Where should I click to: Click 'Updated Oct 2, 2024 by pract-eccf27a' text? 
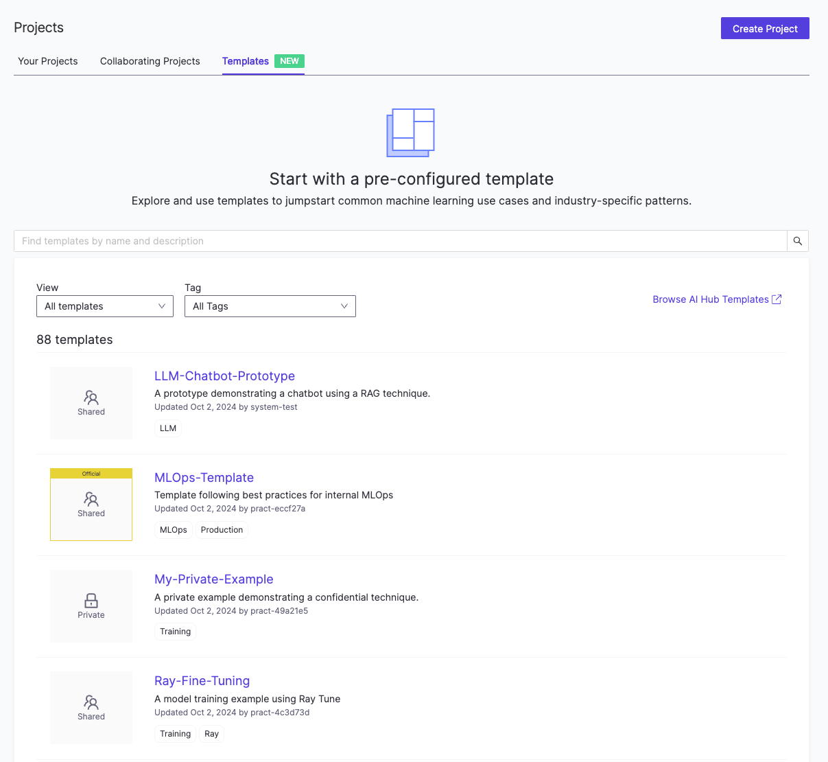tap(230, 509)
